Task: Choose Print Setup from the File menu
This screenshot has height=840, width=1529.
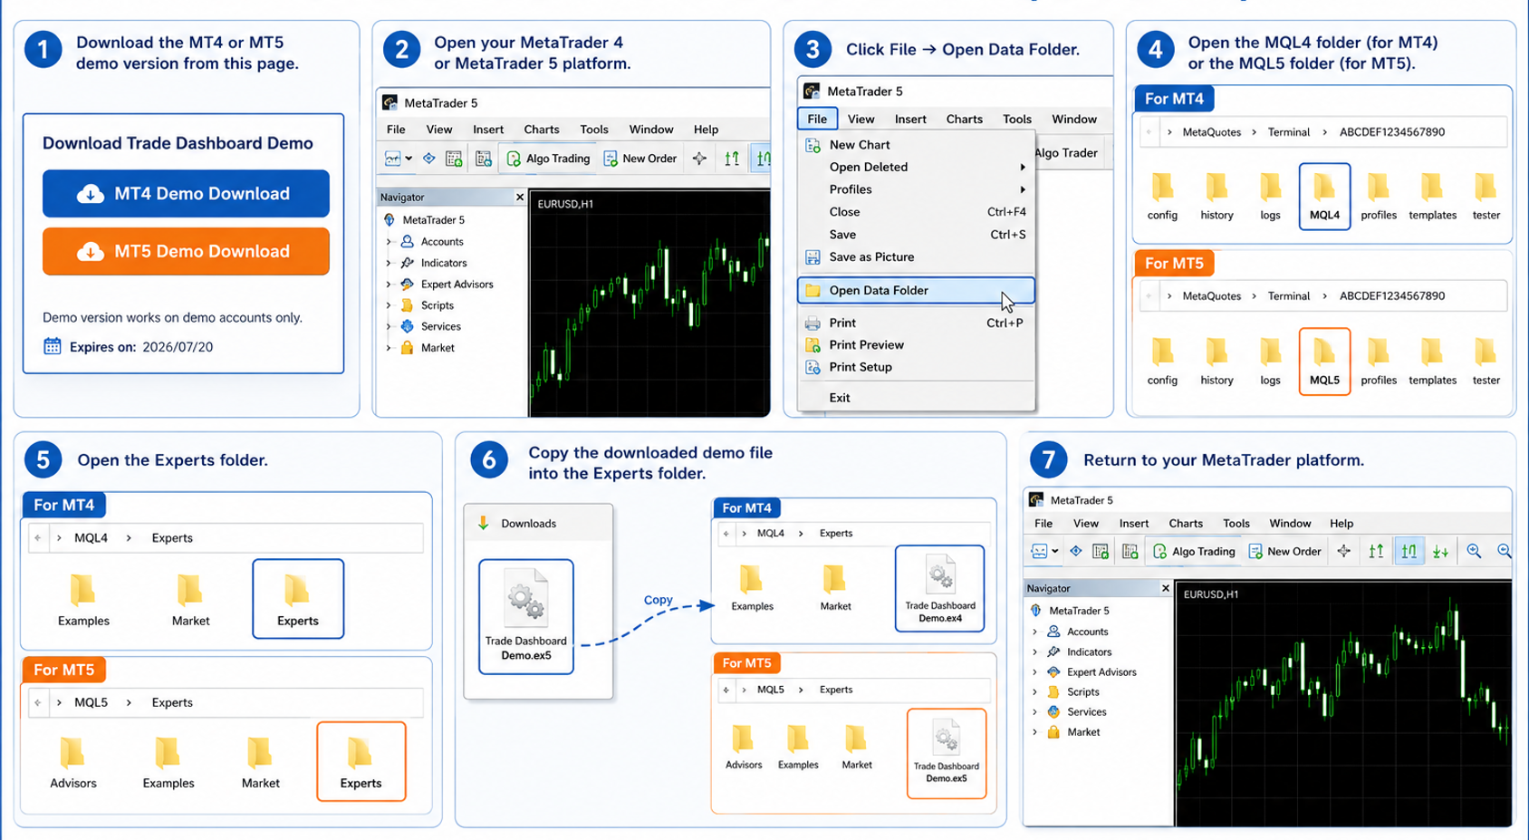Action: 916,367
